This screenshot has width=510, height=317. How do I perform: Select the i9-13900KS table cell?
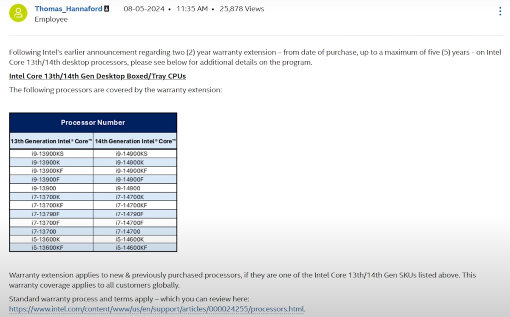tap(51, 154)
